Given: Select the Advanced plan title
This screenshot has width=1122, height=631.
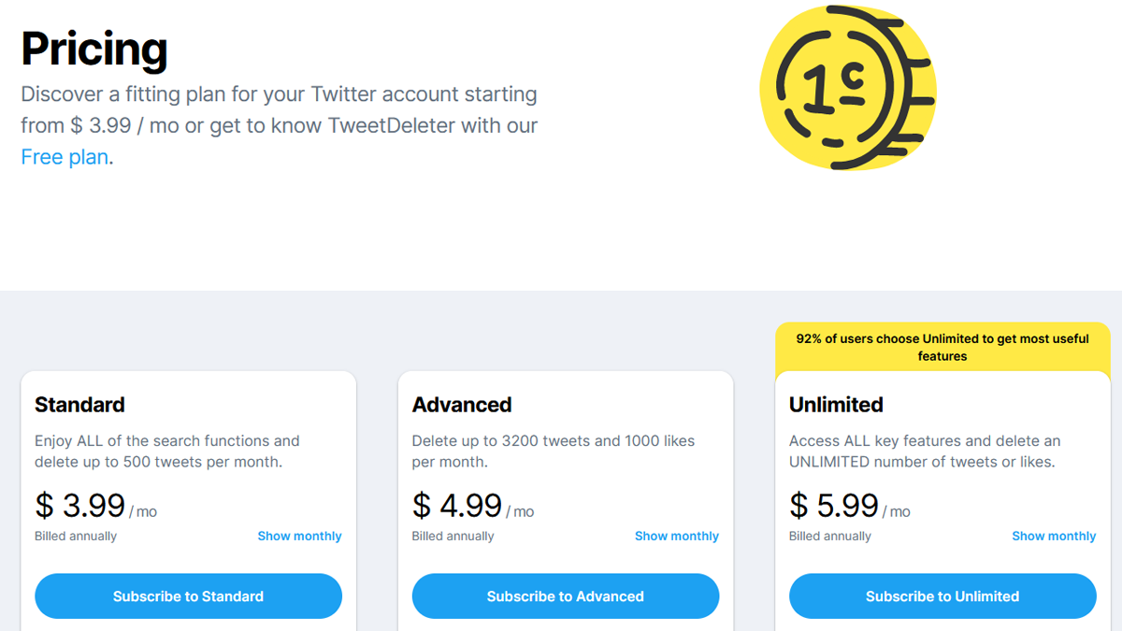Looking at the screenshot, I should coord(462,404).
